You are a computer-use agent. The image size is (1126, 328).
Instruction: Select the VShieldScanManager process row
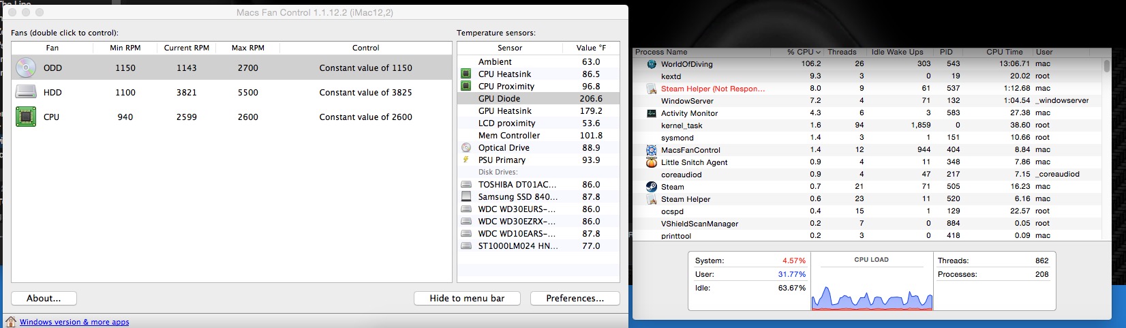867,224
